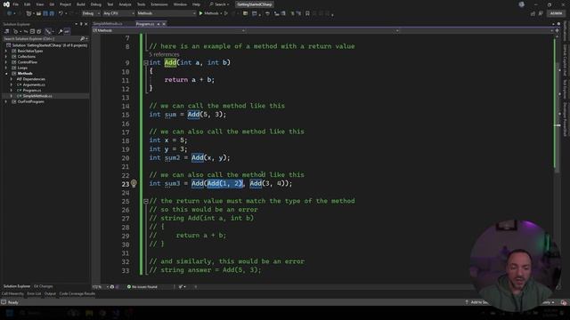Image resolution: width=570 pixels, height=320 pixels.
Task: Click the Save All toolbar icon
Action: point(52,13)
